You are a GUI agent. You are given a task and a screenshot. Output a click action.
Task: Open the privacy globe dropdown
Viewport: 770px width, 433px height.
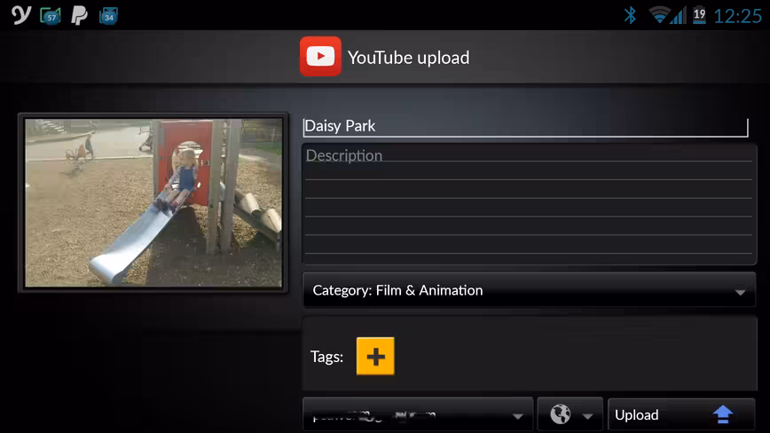pos(570,414)
